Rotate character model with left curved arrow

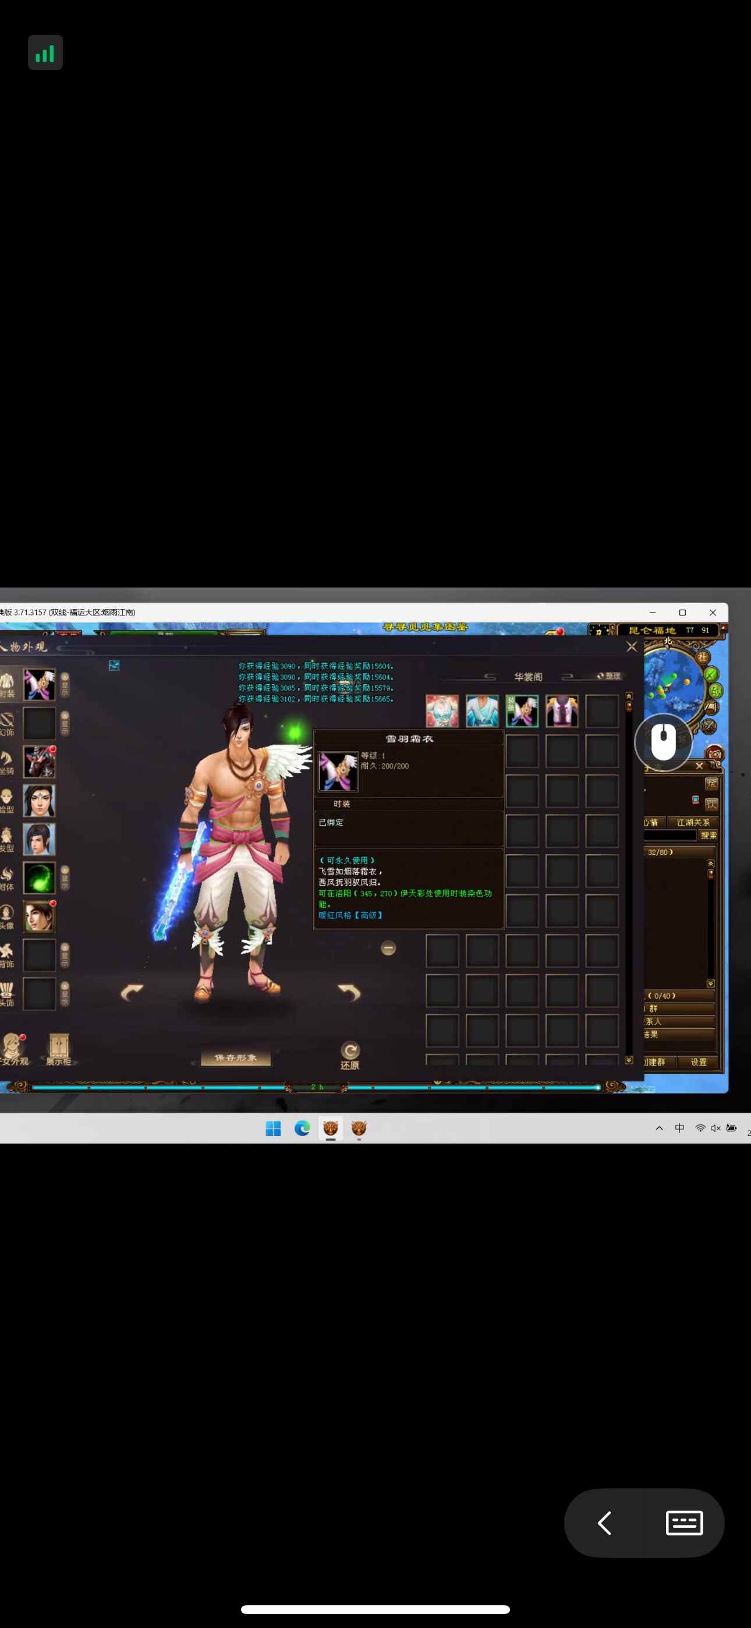pyautogui.click(x=132, y=992)
